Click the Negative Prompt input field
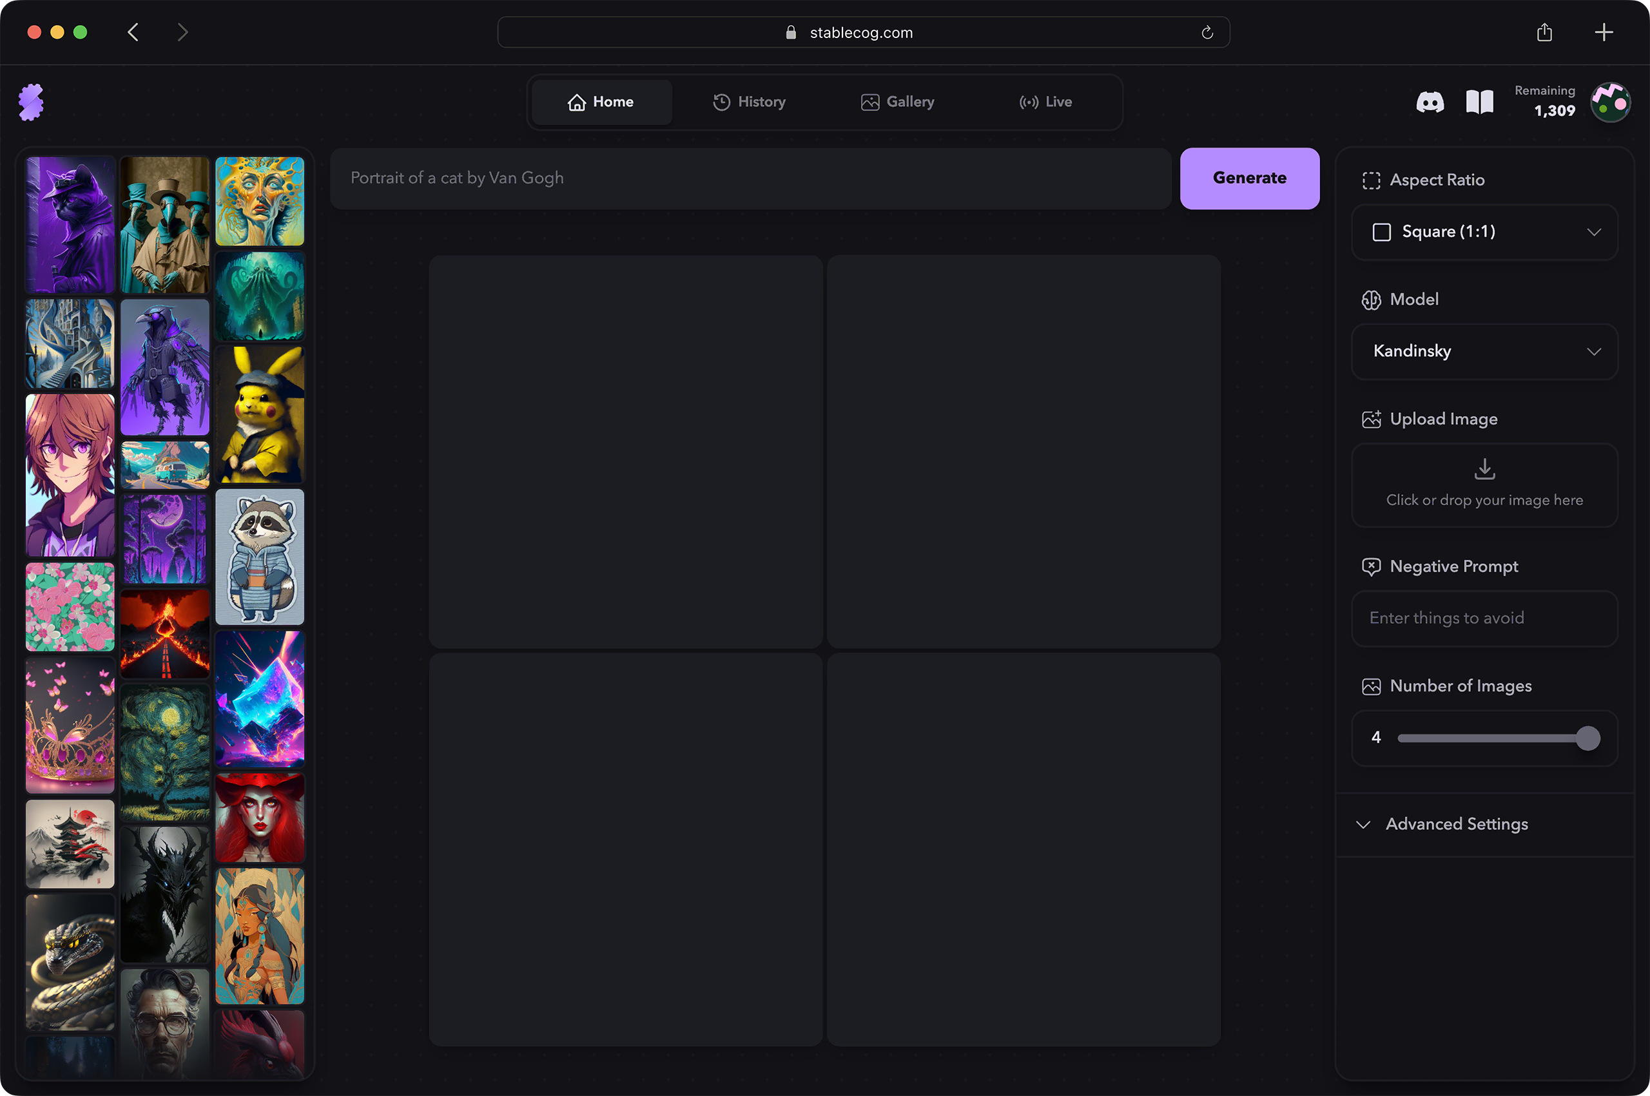The height and width of the screenshot is (1096, 1650). 1485,618
